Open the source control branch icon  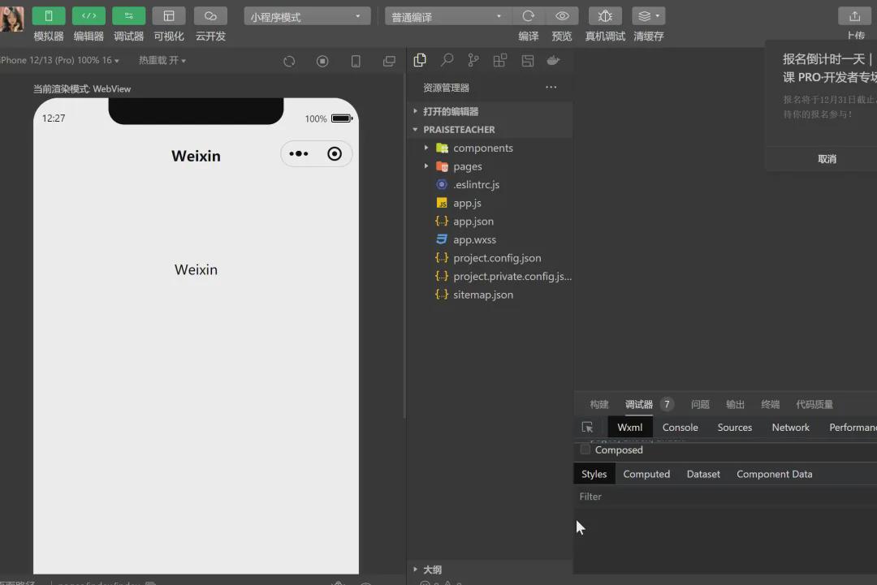tap(473, 60)
